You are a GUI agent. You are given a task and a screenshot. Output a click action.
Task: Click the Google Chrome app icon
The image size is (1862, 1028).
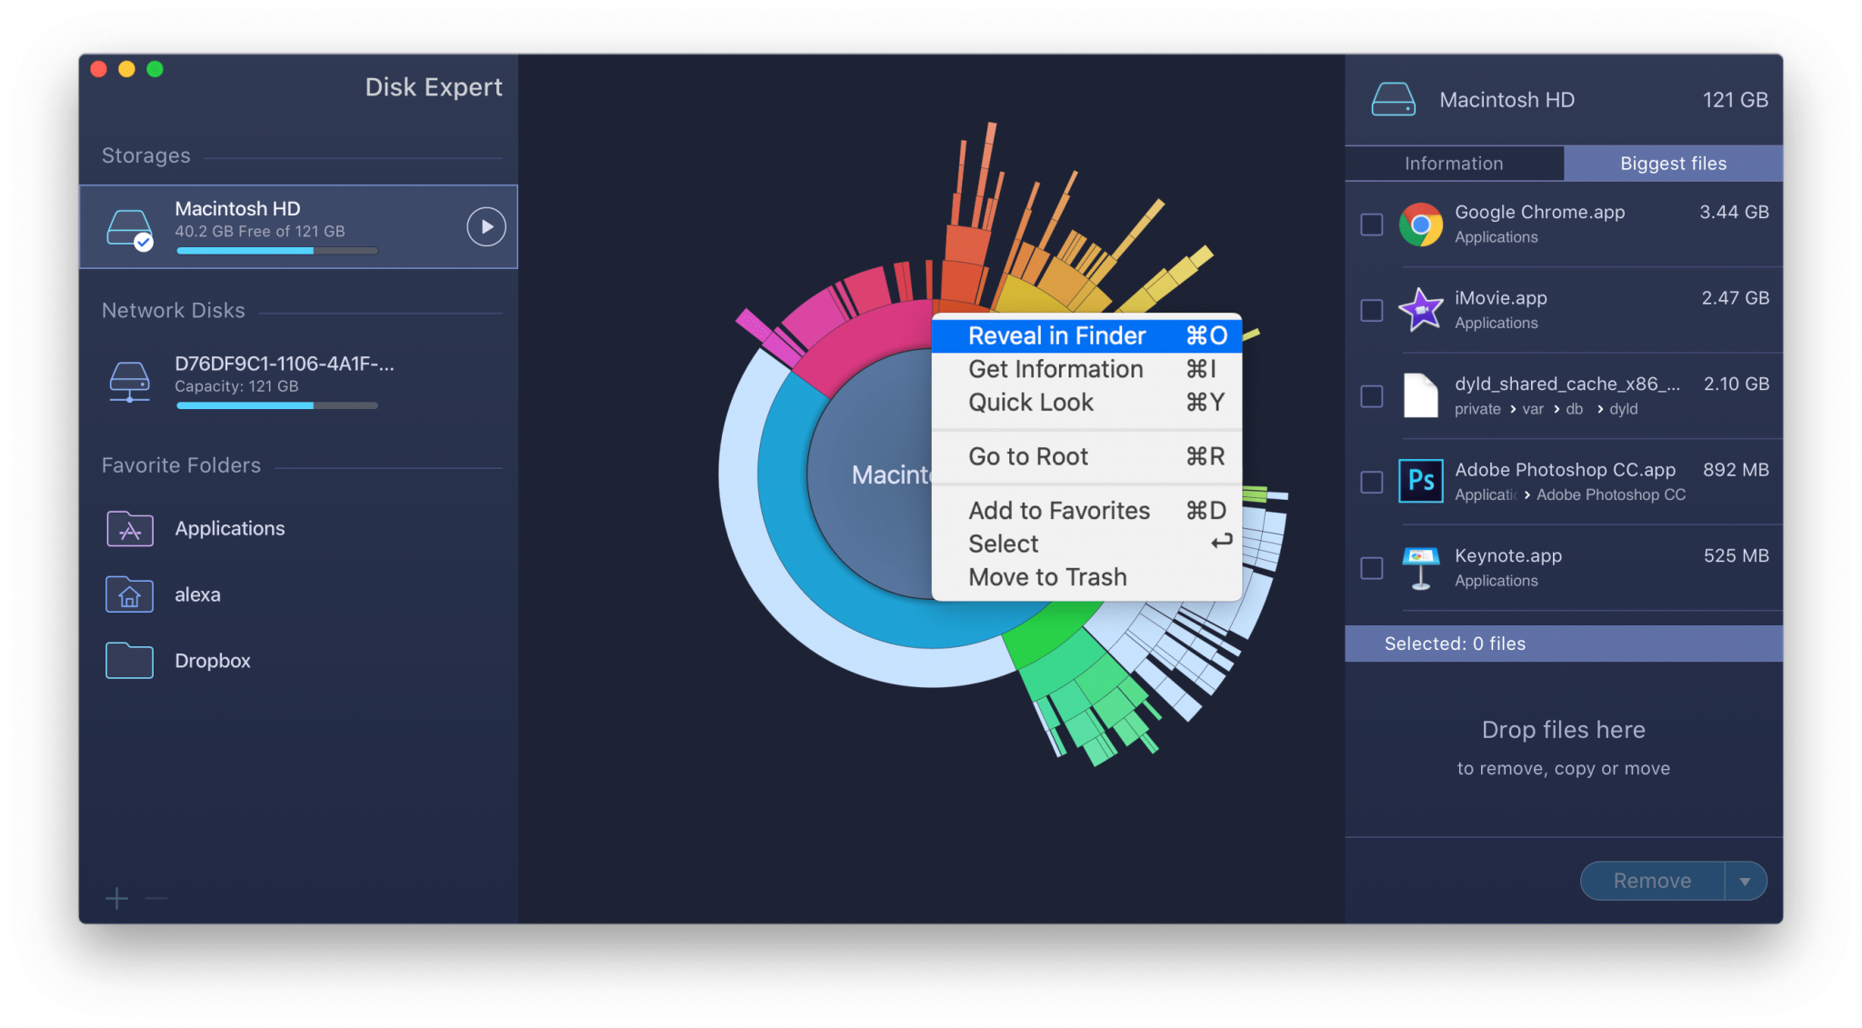(x=1420, y=225)
